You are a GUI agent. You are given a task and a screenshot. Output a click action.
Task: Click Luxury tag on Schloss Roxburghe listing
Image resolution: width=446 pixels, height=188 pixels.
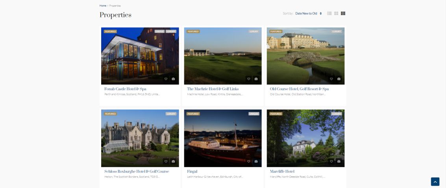pyautogui.click(x=171, y=114)
